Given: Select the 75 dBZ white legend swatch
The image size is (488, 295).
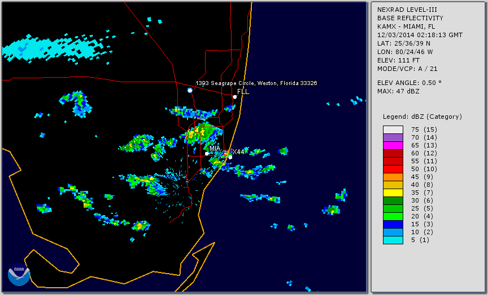Looking at the screenshot, I should [393, 129].
